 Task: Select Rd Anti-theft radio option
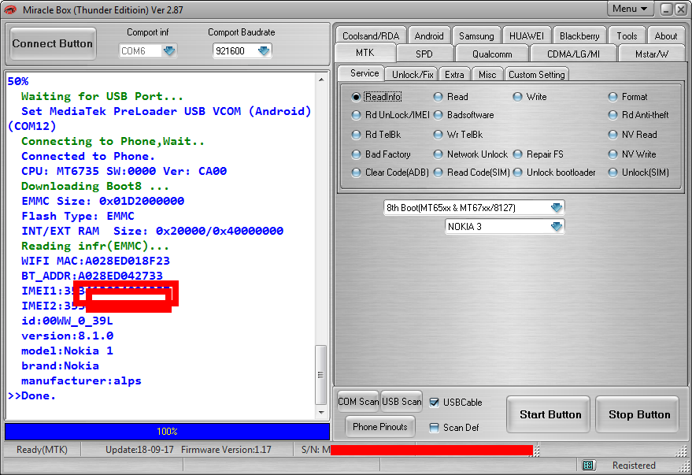612,115
